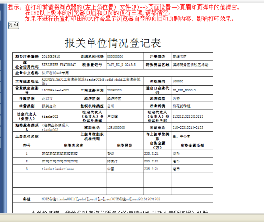Click the 海关注册编码 label cell
This screenshot has width=264, height=222.
click(27, 57)
